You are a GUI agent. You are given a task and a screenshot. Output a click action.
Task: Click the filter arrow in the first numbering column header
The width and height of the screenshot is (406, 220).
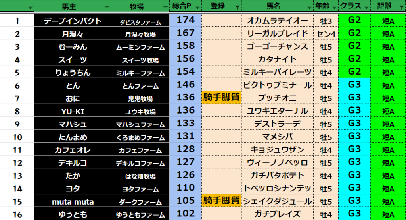point(30,7)
